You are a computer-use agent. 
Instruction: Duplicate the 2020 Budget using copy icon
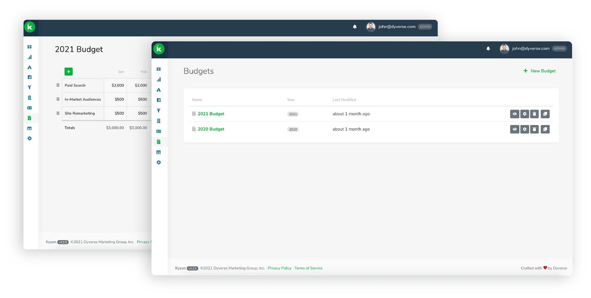pyautogui.click(x=545, y=129)
